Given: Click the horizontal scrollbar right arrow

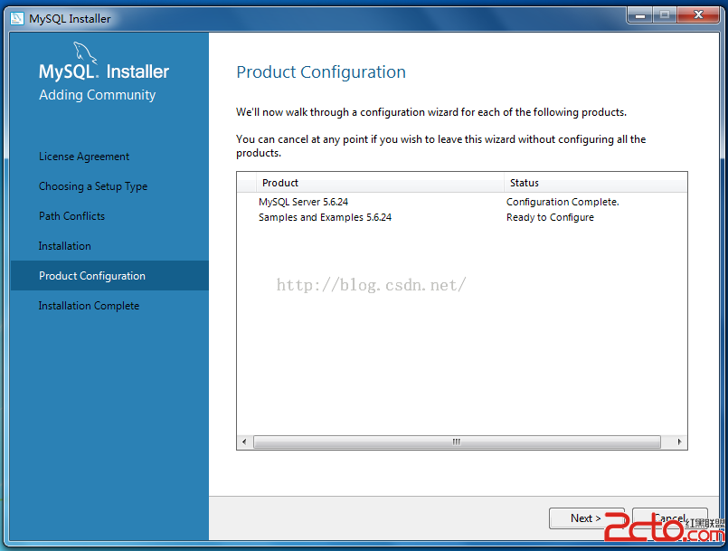Looking at the screenshot, I should click(x=679, y=442).
